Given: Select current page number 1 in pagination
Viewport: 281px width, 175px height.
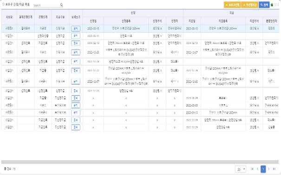Looking at the screenshot, I should tap(263, 169).
